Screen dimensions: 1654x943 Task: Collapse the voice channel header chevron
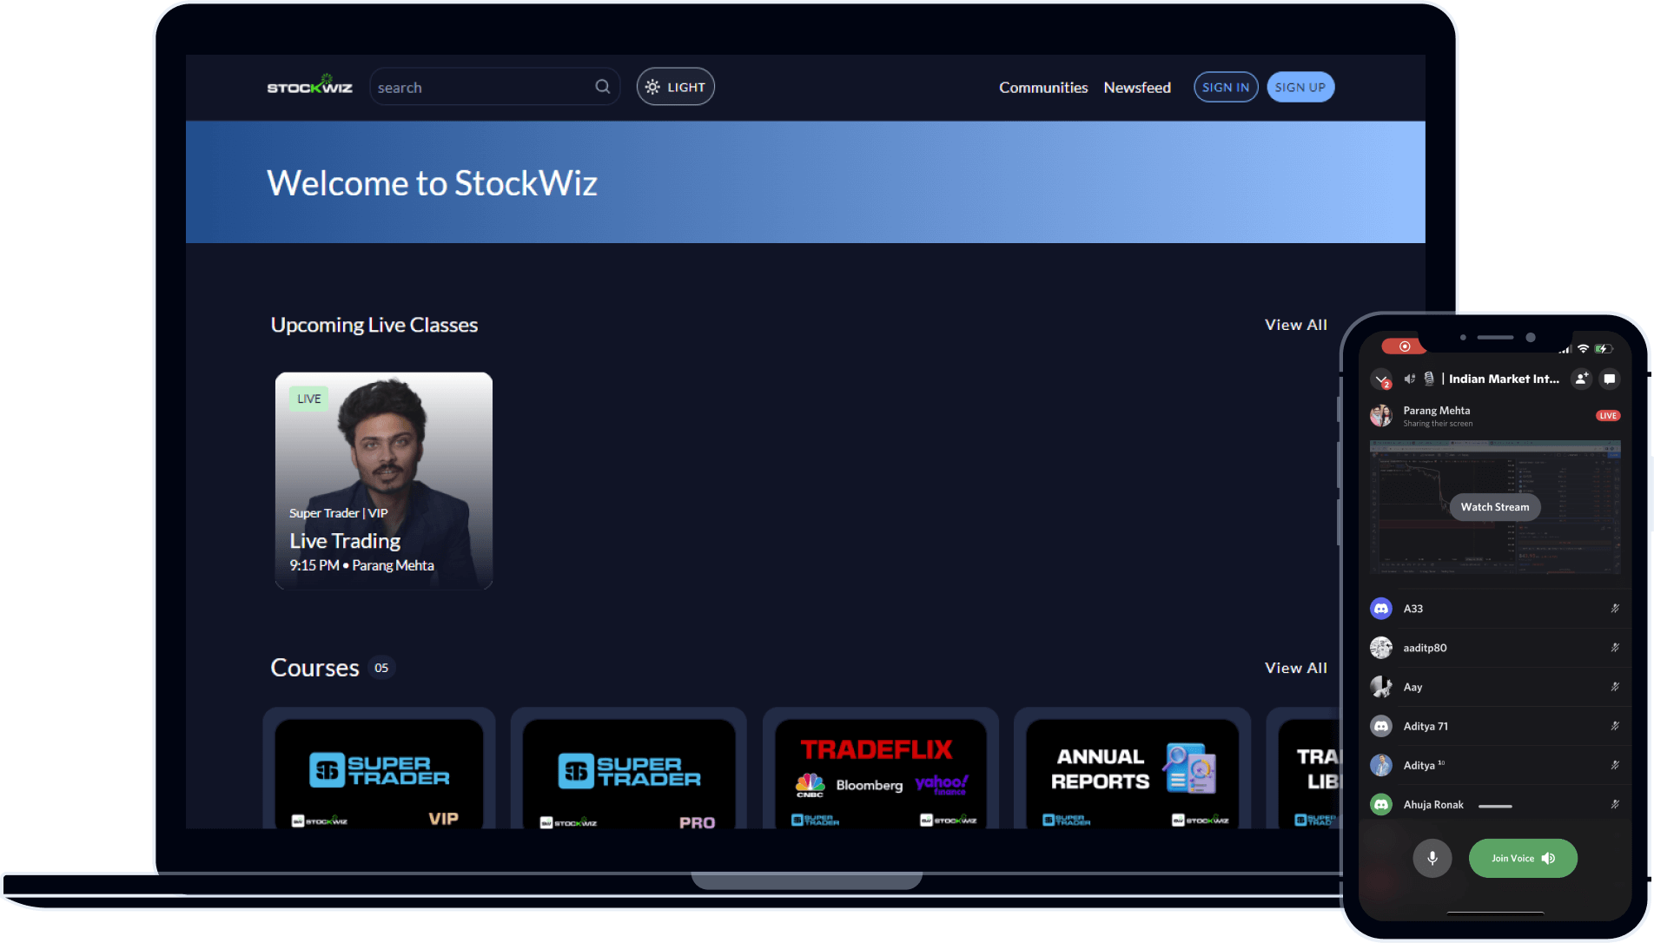pos(1381,379)
